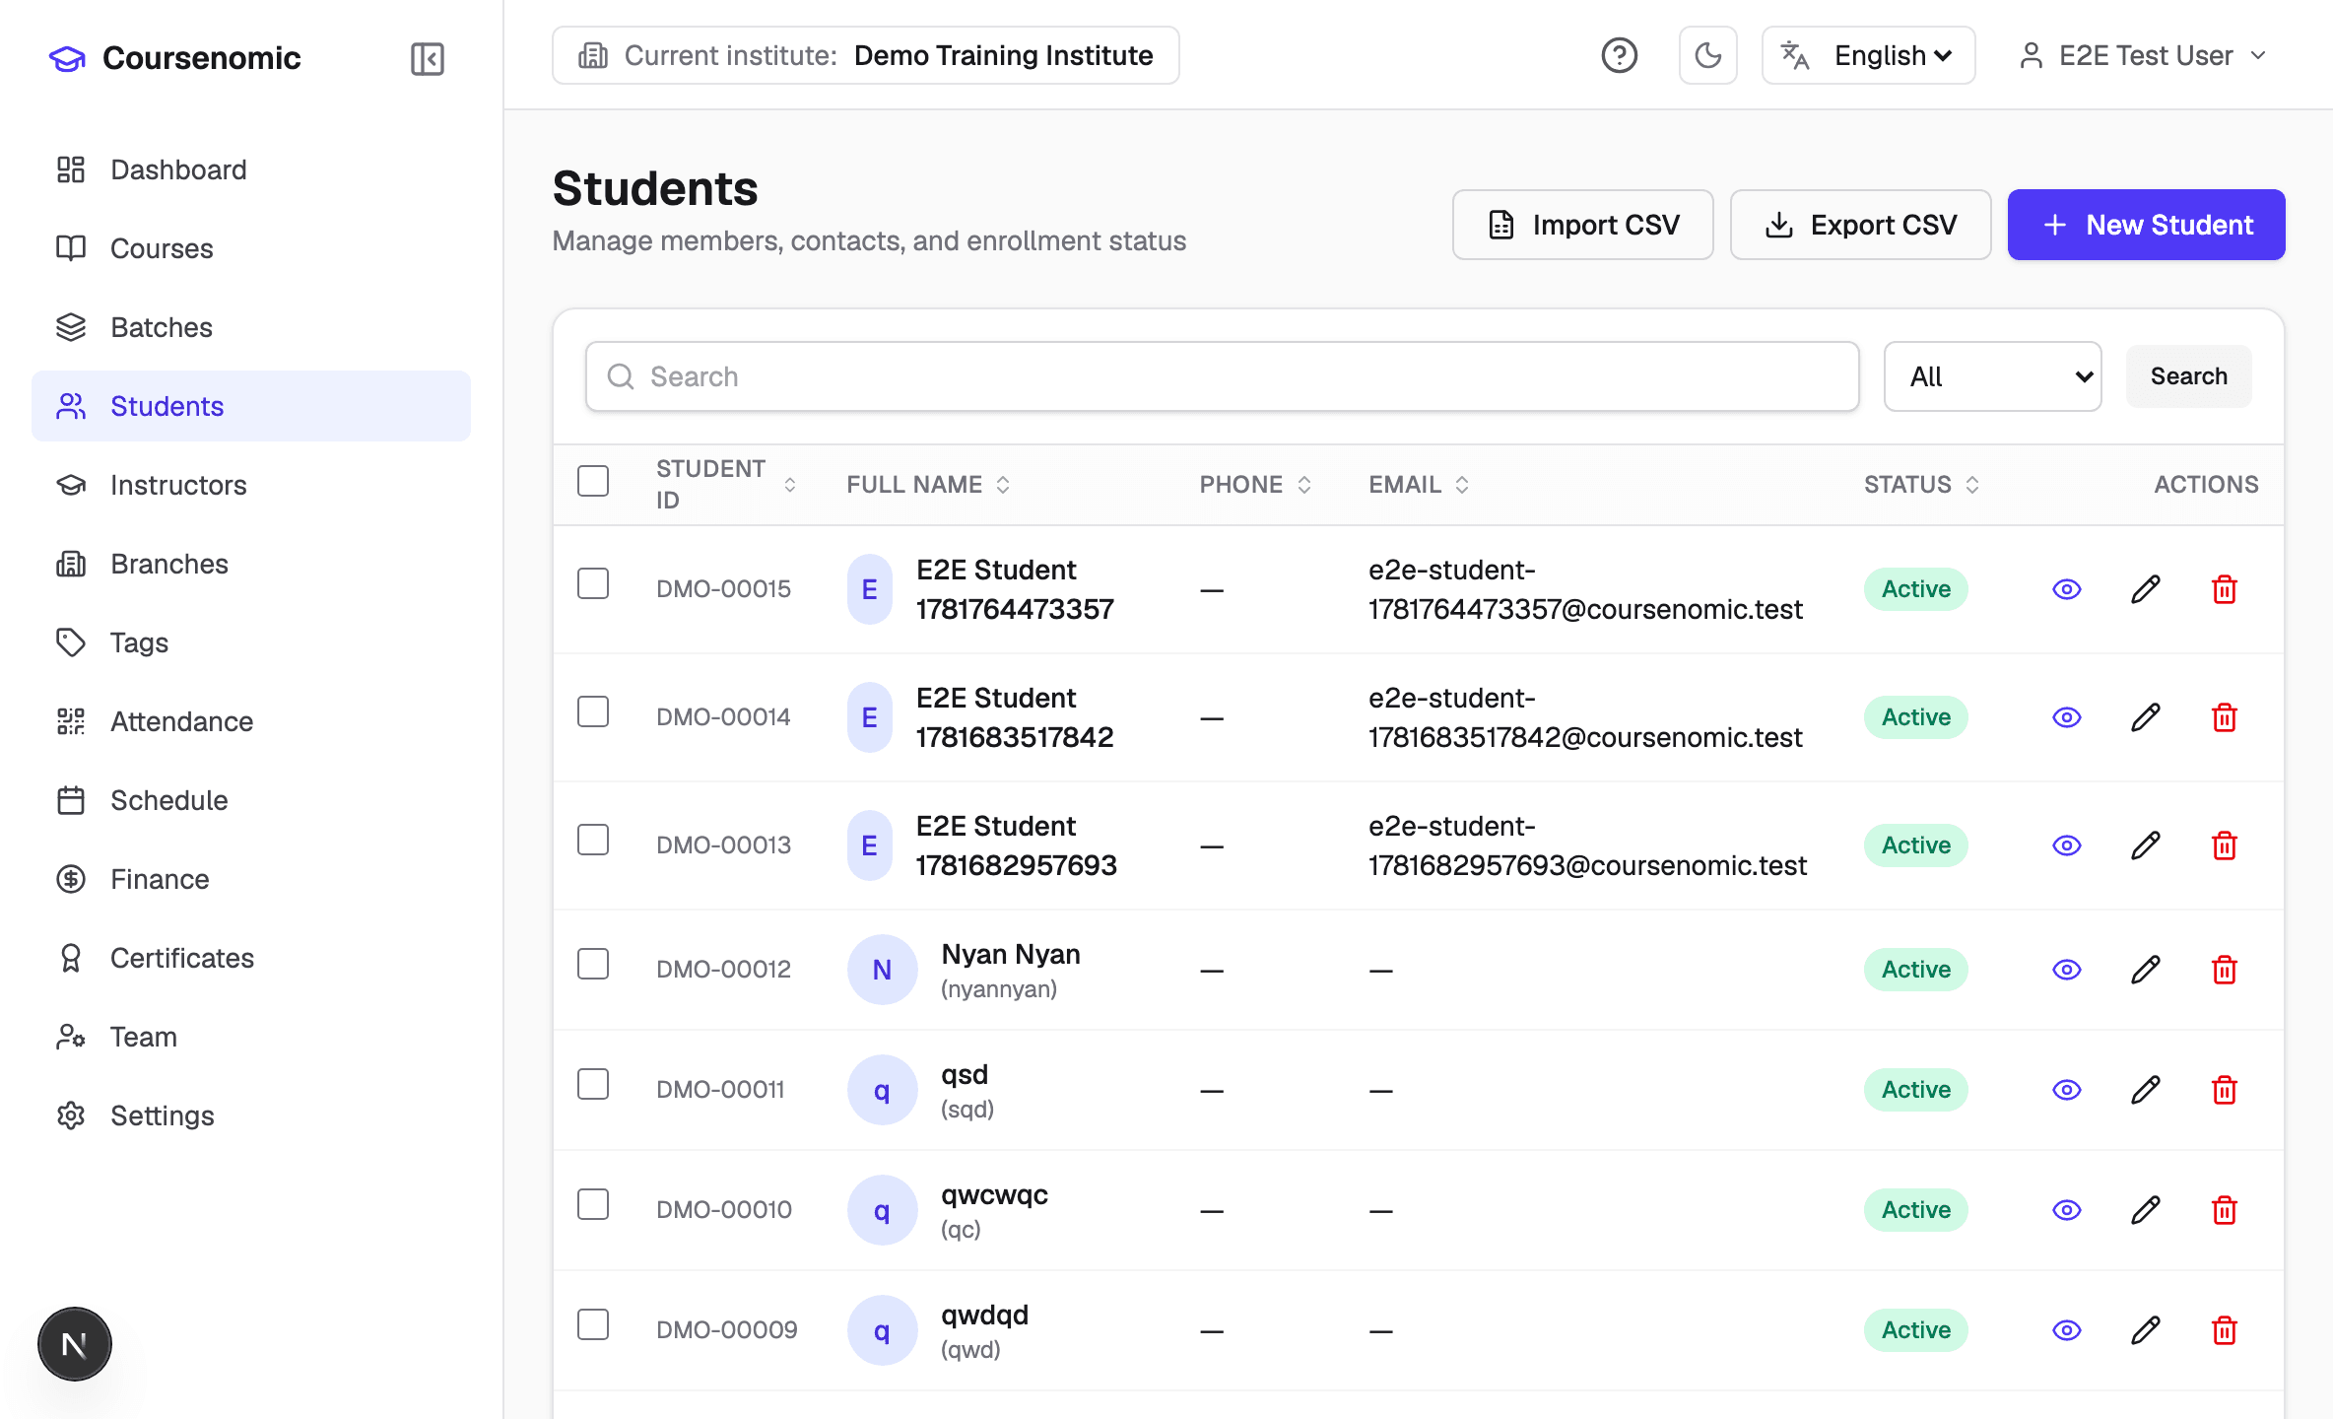Toggle dark mode moon icon
2333x1419 pixels.
pos(1707,55)
